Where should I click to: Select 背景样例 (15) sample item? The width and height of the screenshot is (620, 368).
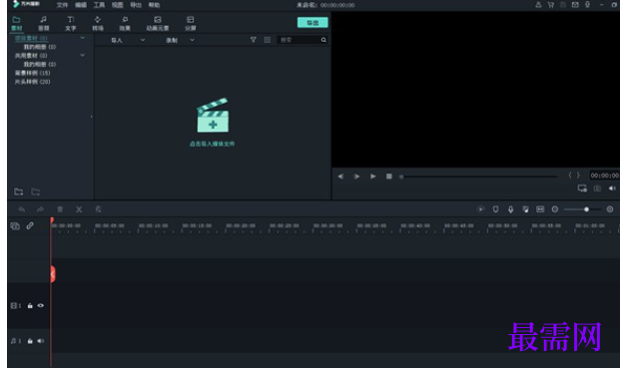(32, 73)
